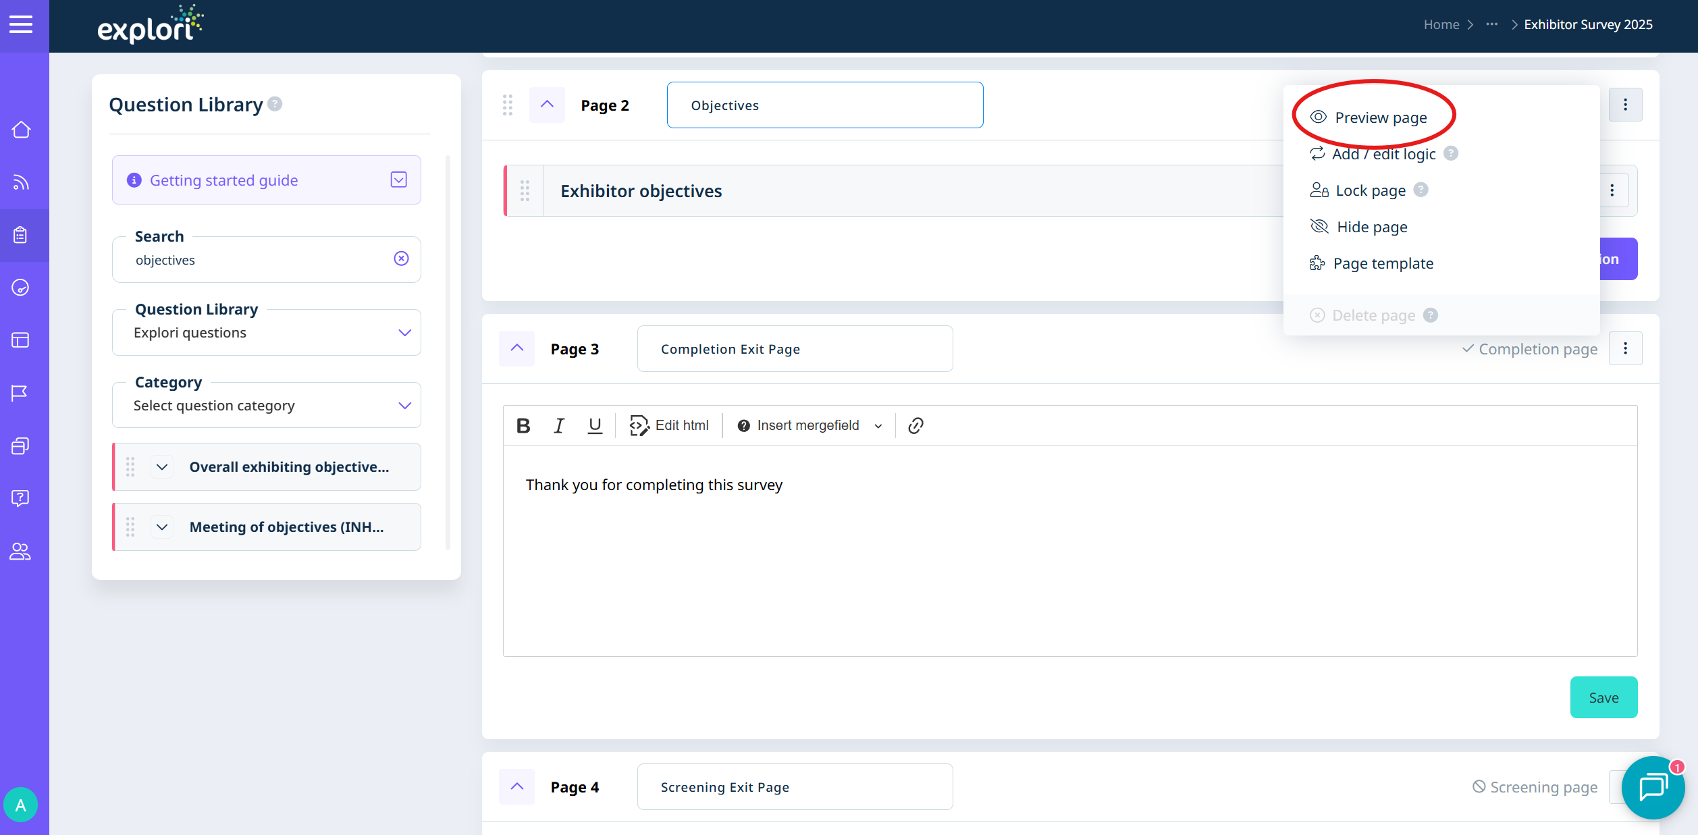Screen dimensions: 1698x835
Task: Click the insert link icon in editor
Action: [916, 425]
